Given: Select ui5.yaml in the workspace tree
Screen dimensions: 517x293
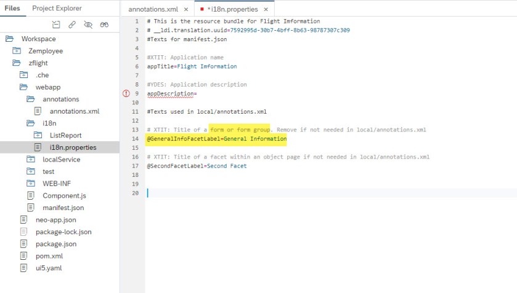Looking at the screenshot, I should (x=49, y=268).
